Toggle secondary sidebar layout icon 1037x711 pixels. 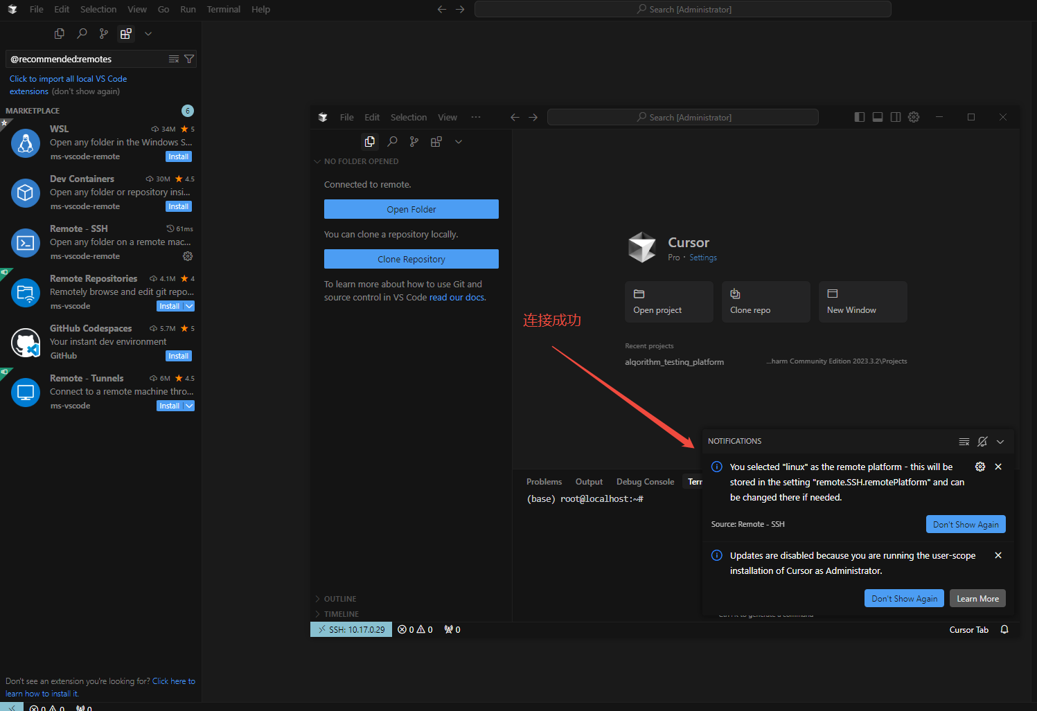(896, 117)
